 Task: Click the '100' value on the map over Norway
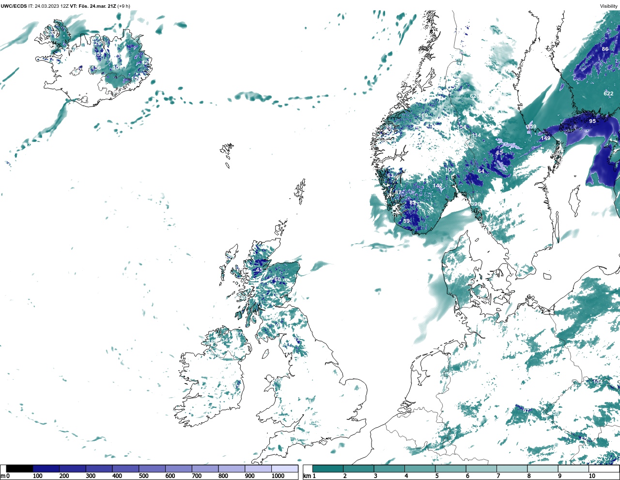(x=450, y=170)
